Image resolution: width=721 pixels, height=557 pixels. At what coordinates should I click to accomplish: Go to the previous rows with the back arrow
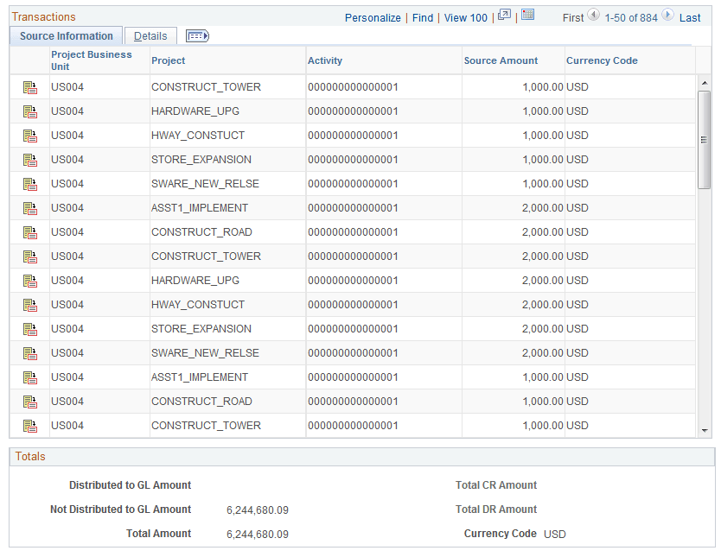pos(593,16)
